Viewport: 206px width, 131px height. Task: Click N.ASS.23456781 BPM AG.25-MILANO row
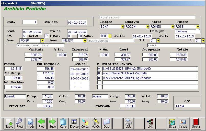coord(150,69)
